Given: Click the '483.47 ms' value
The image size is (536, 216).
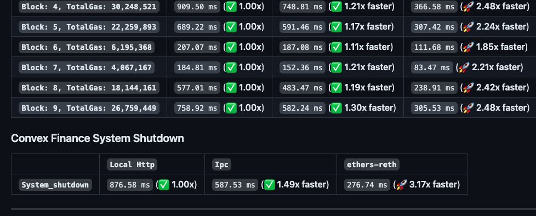Looking at the screenshot, I should [x=302, y=88].
